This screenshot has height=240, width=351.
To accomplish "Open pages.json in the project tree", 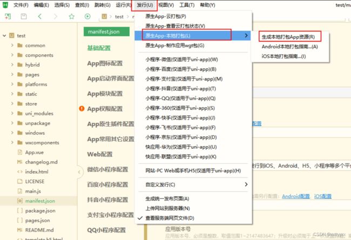I will pos(38,221).
